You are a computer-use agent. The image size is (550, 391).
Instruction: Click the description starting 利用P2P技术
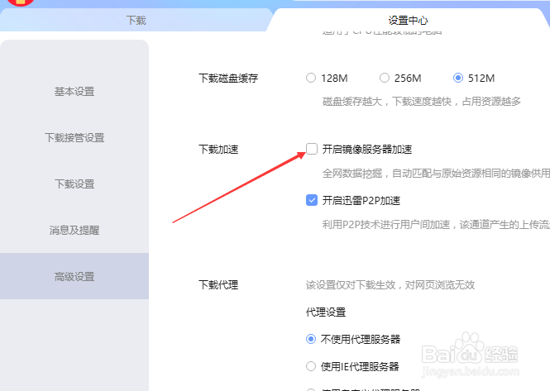(436, 224)
